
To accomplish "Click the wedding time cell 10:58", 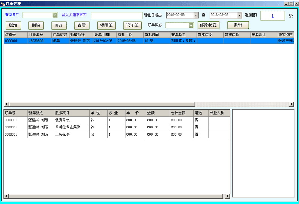I will click(157, 40).
